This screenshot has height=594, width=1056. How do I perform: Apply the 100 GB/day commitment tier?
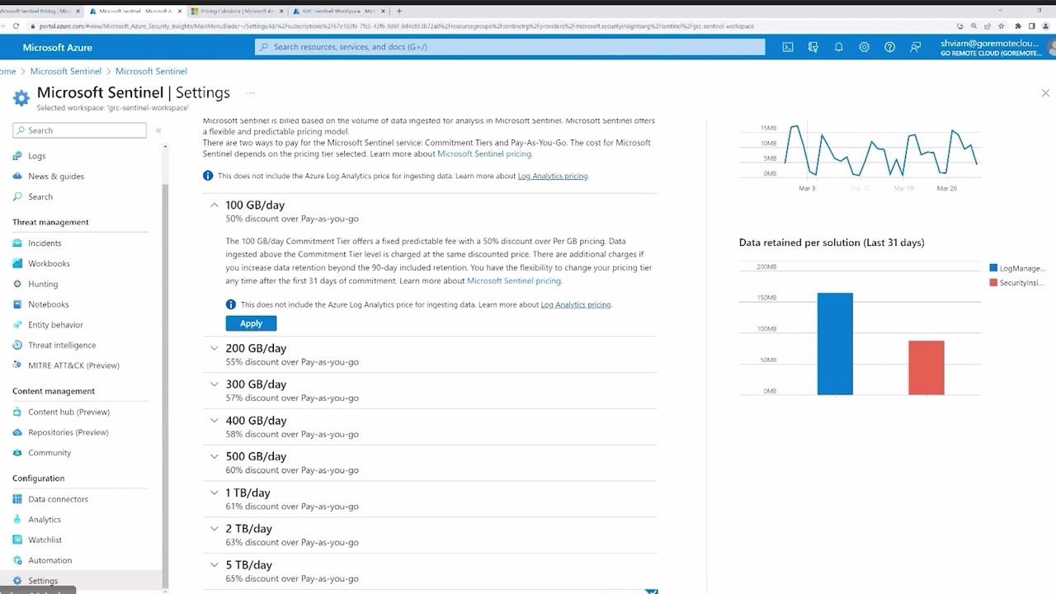251,323
